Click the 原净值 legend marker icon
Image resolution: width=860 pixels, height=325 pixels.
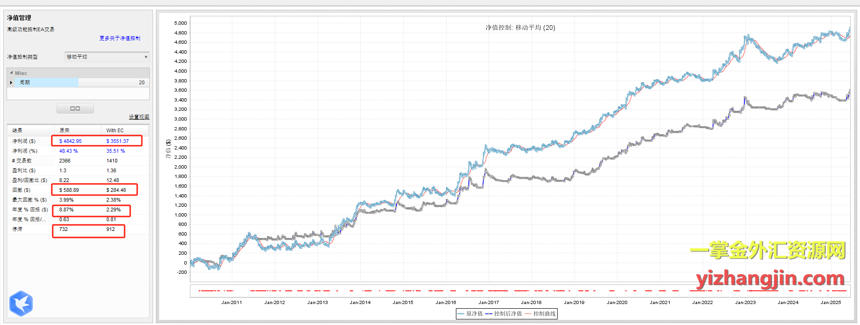pyautogui.click(x=461, y=314)
